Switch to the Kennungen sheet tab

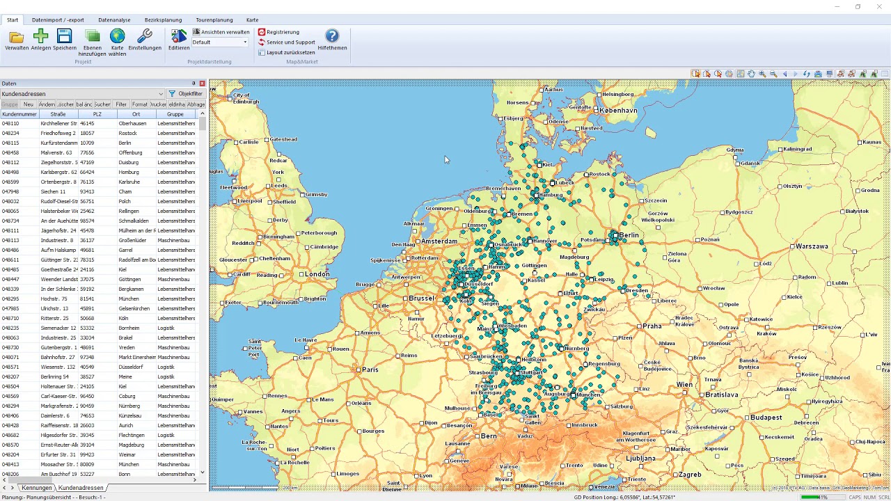[36, 488]
